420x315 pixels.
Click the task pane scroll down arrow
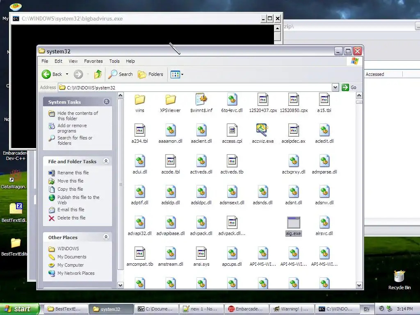(120, 285)
